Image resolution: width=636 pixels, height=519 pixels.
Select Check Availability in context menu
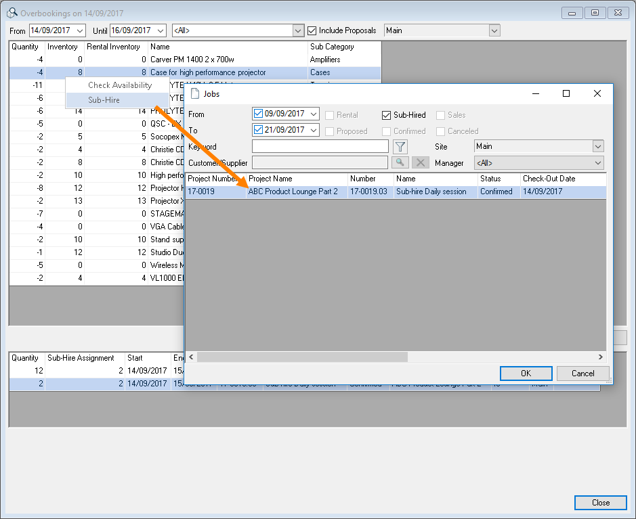tap(120, 85)
